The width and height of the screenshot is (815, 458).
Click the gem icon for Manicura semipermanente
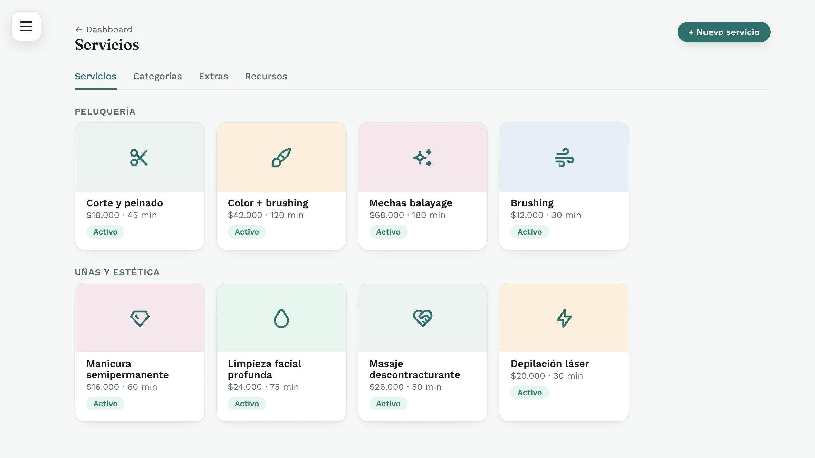(x=140, y=318)
